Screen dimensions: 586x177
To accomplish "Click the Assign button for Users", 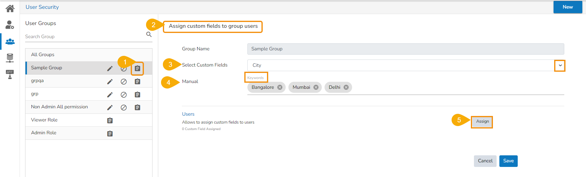I will [x=482, y=121].
